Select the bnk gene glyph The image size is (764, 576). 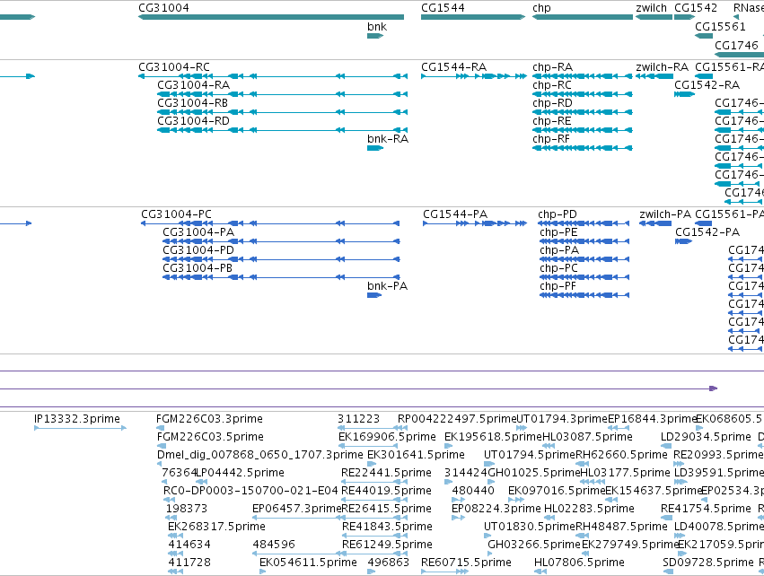[x=375, y=36]
